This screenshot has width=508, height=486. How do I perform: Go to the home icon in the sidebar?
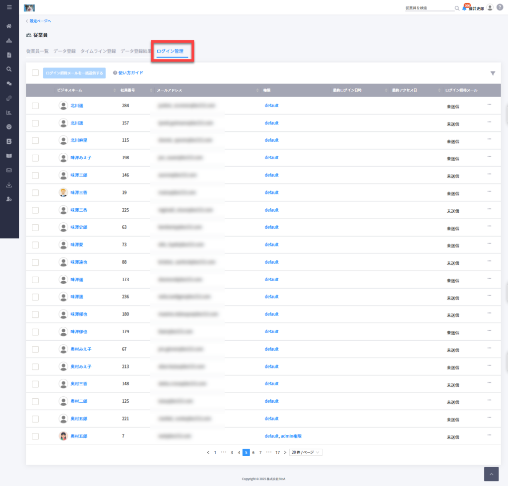click(9, 26)
